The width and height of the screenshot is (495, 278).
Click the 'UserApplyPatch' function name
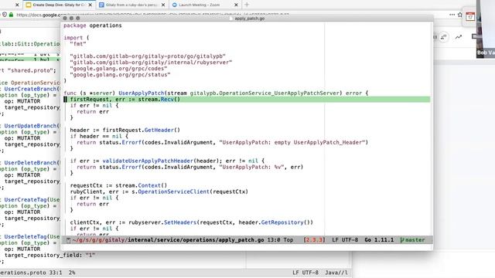[141, 93]
